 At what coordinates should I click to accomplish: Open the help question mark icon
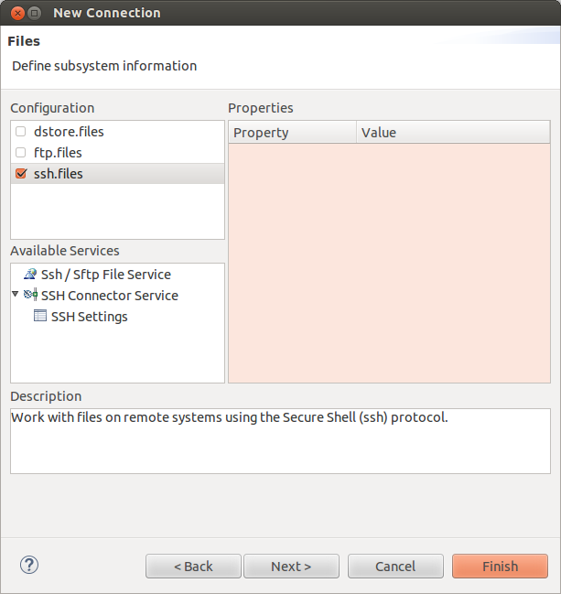coord(28,565)
